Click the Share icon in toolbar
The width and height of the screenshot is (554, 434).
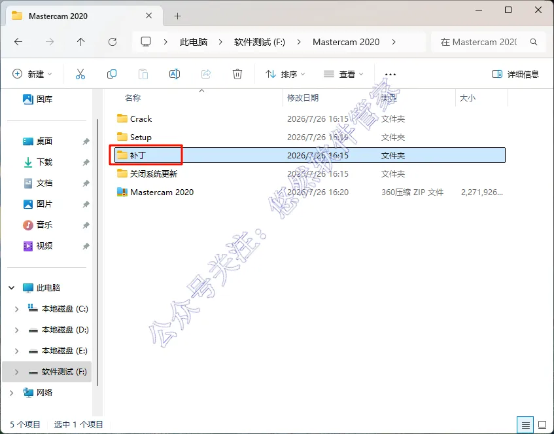point(206,74)
